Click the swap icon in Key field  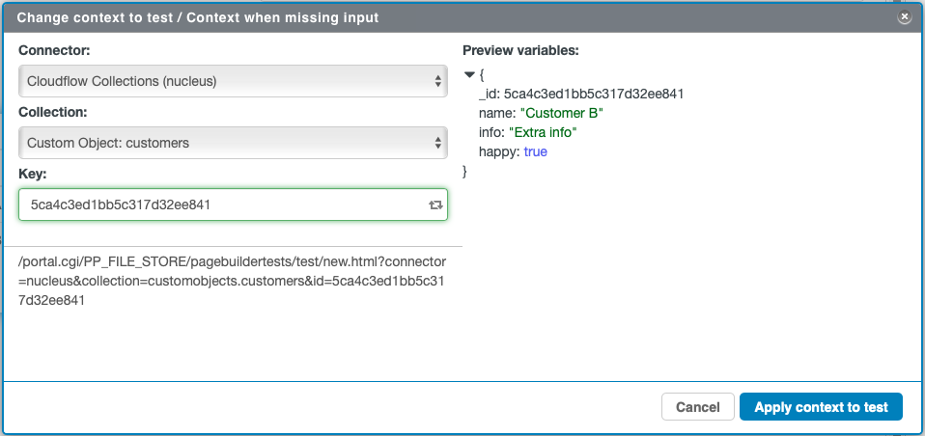coord(435,205)
